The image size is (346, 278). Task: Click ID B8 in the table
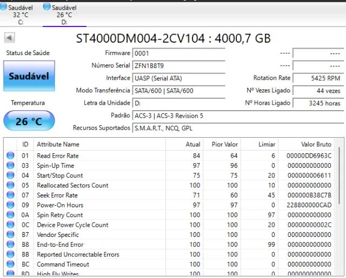25,245
